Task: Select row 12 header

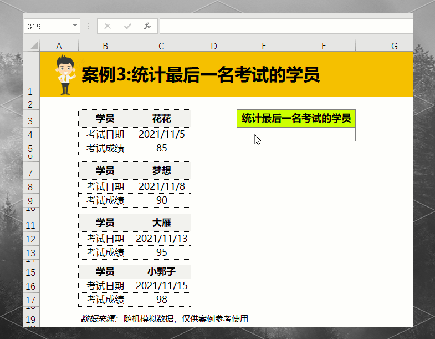Action: point(31,239)
